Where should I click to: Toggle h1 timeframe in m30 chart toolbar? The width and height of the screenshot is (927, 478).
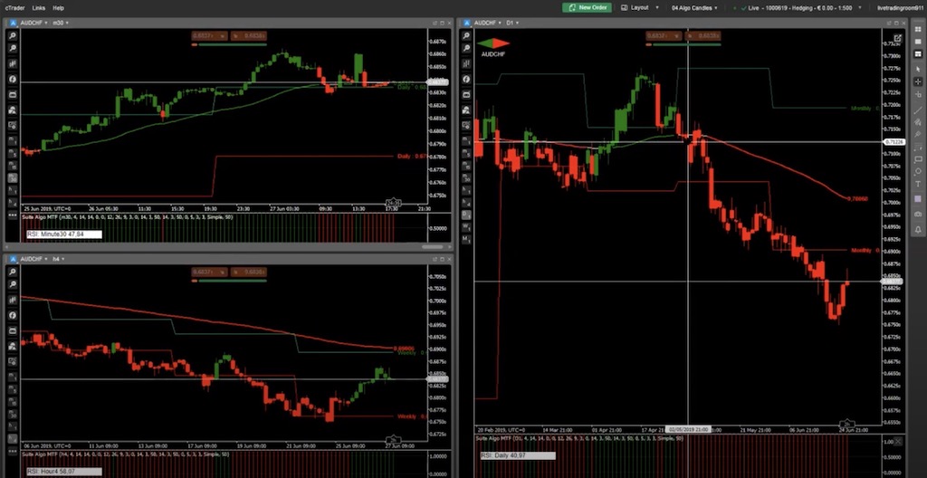click(x=13, y=190)
